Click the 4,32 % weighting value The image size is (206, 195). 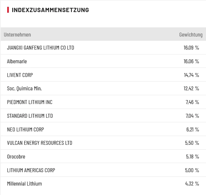pyautogui.click(x=192, y=184)
